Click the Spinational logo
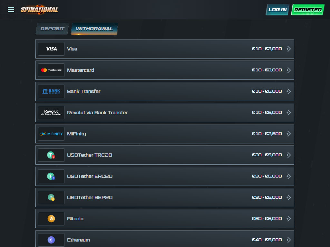This screenshot has height=247, width=330. [x=39, y=9]
